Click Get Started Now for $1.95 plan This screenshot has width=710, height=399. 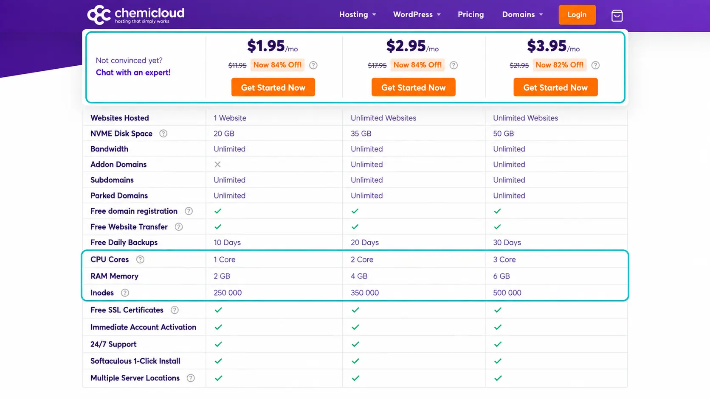(273, 87)
